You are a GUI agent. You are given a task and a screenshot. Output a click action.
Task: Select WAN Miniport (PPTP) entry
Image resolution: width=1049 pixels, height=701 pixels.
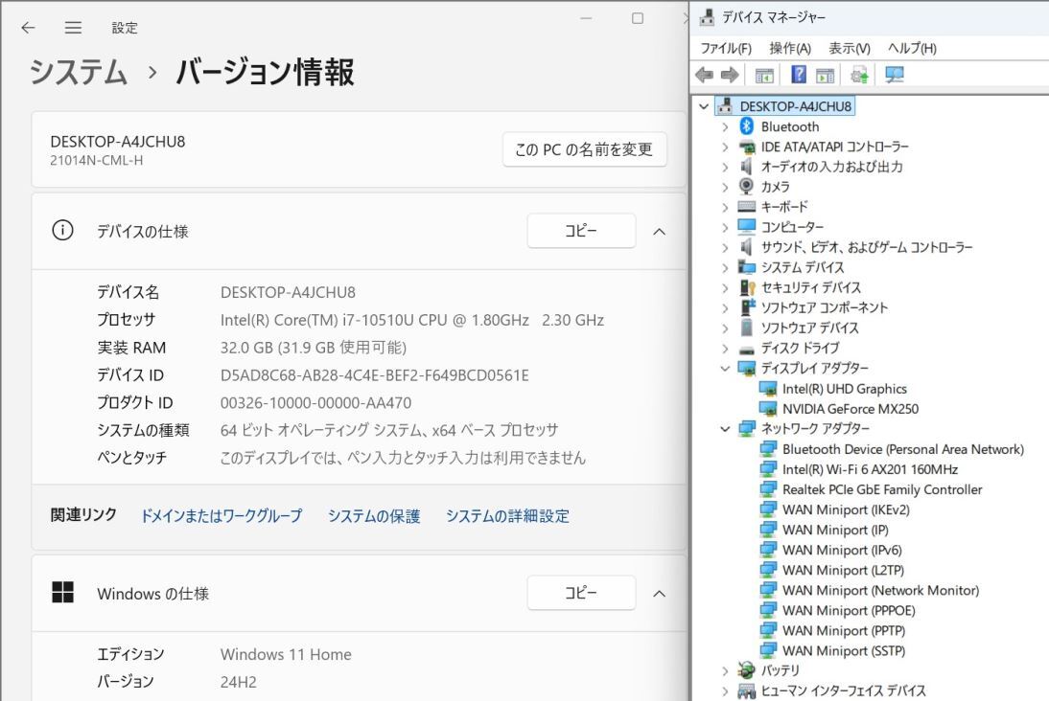844,630
